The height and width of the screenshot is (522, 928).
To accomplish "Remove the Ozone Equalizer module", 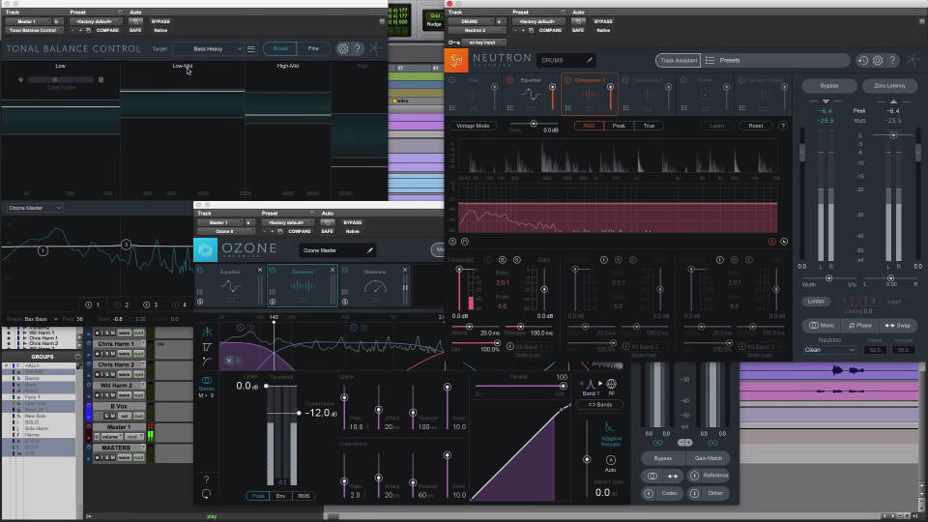I will tap(260, 270).
